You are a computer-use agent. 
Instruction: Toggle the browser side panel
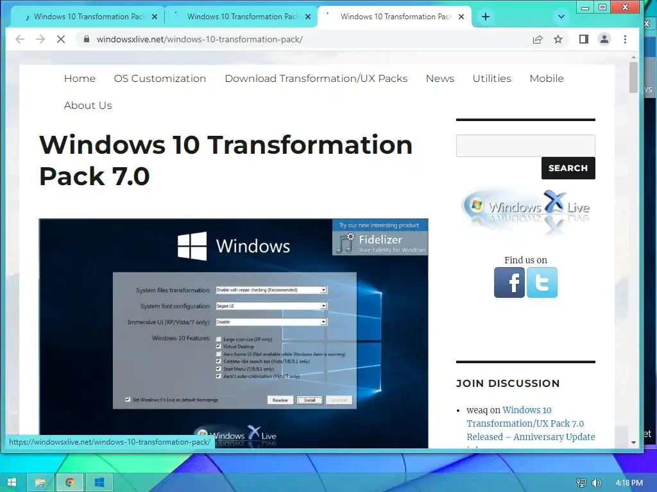[584, 39]
